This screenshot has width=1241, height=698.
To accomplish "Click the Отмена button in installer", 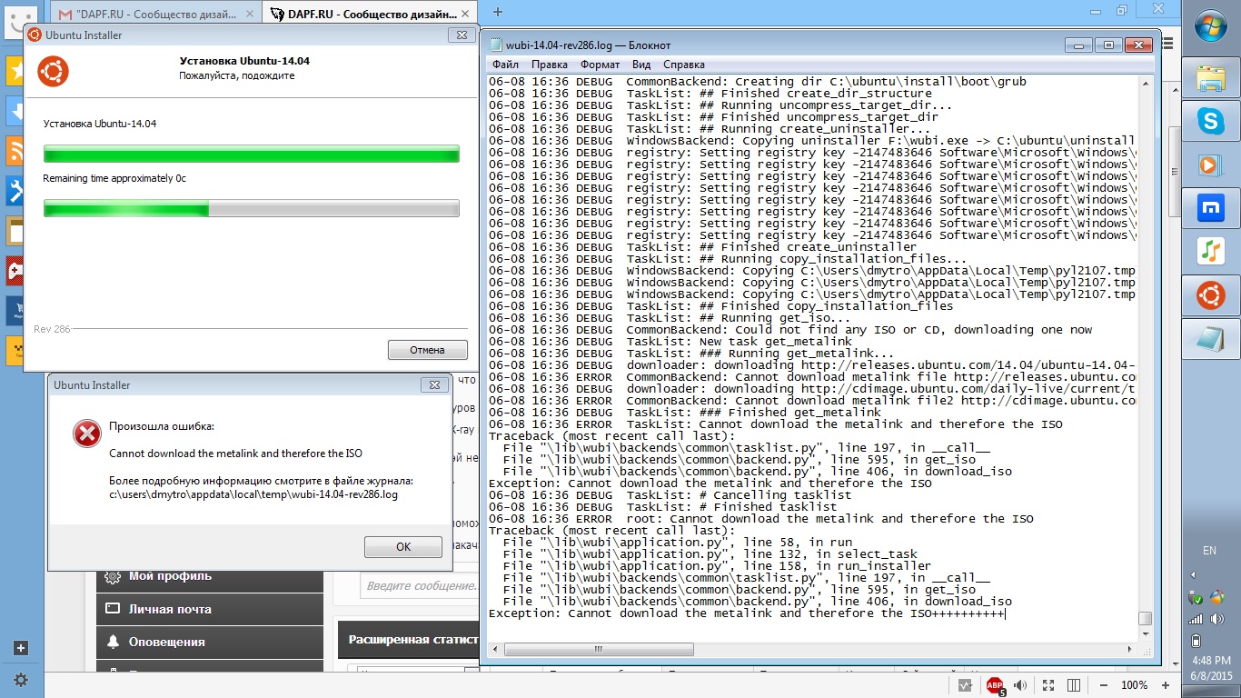I will click(427, 350).
